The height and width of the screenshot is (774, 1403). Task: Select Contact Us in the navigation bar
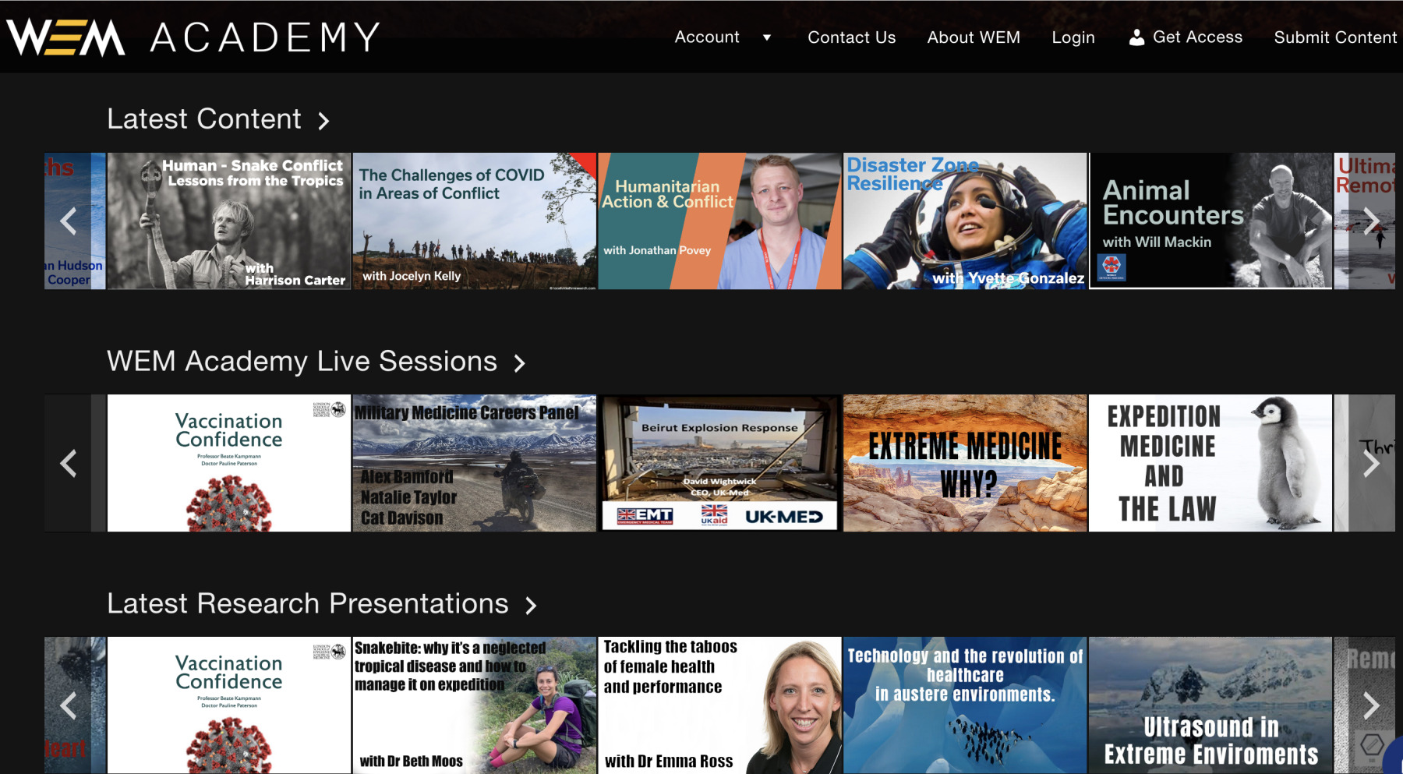851,37
